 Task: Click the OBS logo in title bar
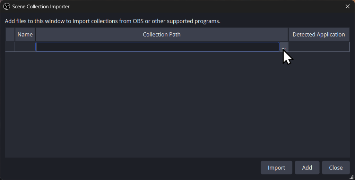pos(7,7)
